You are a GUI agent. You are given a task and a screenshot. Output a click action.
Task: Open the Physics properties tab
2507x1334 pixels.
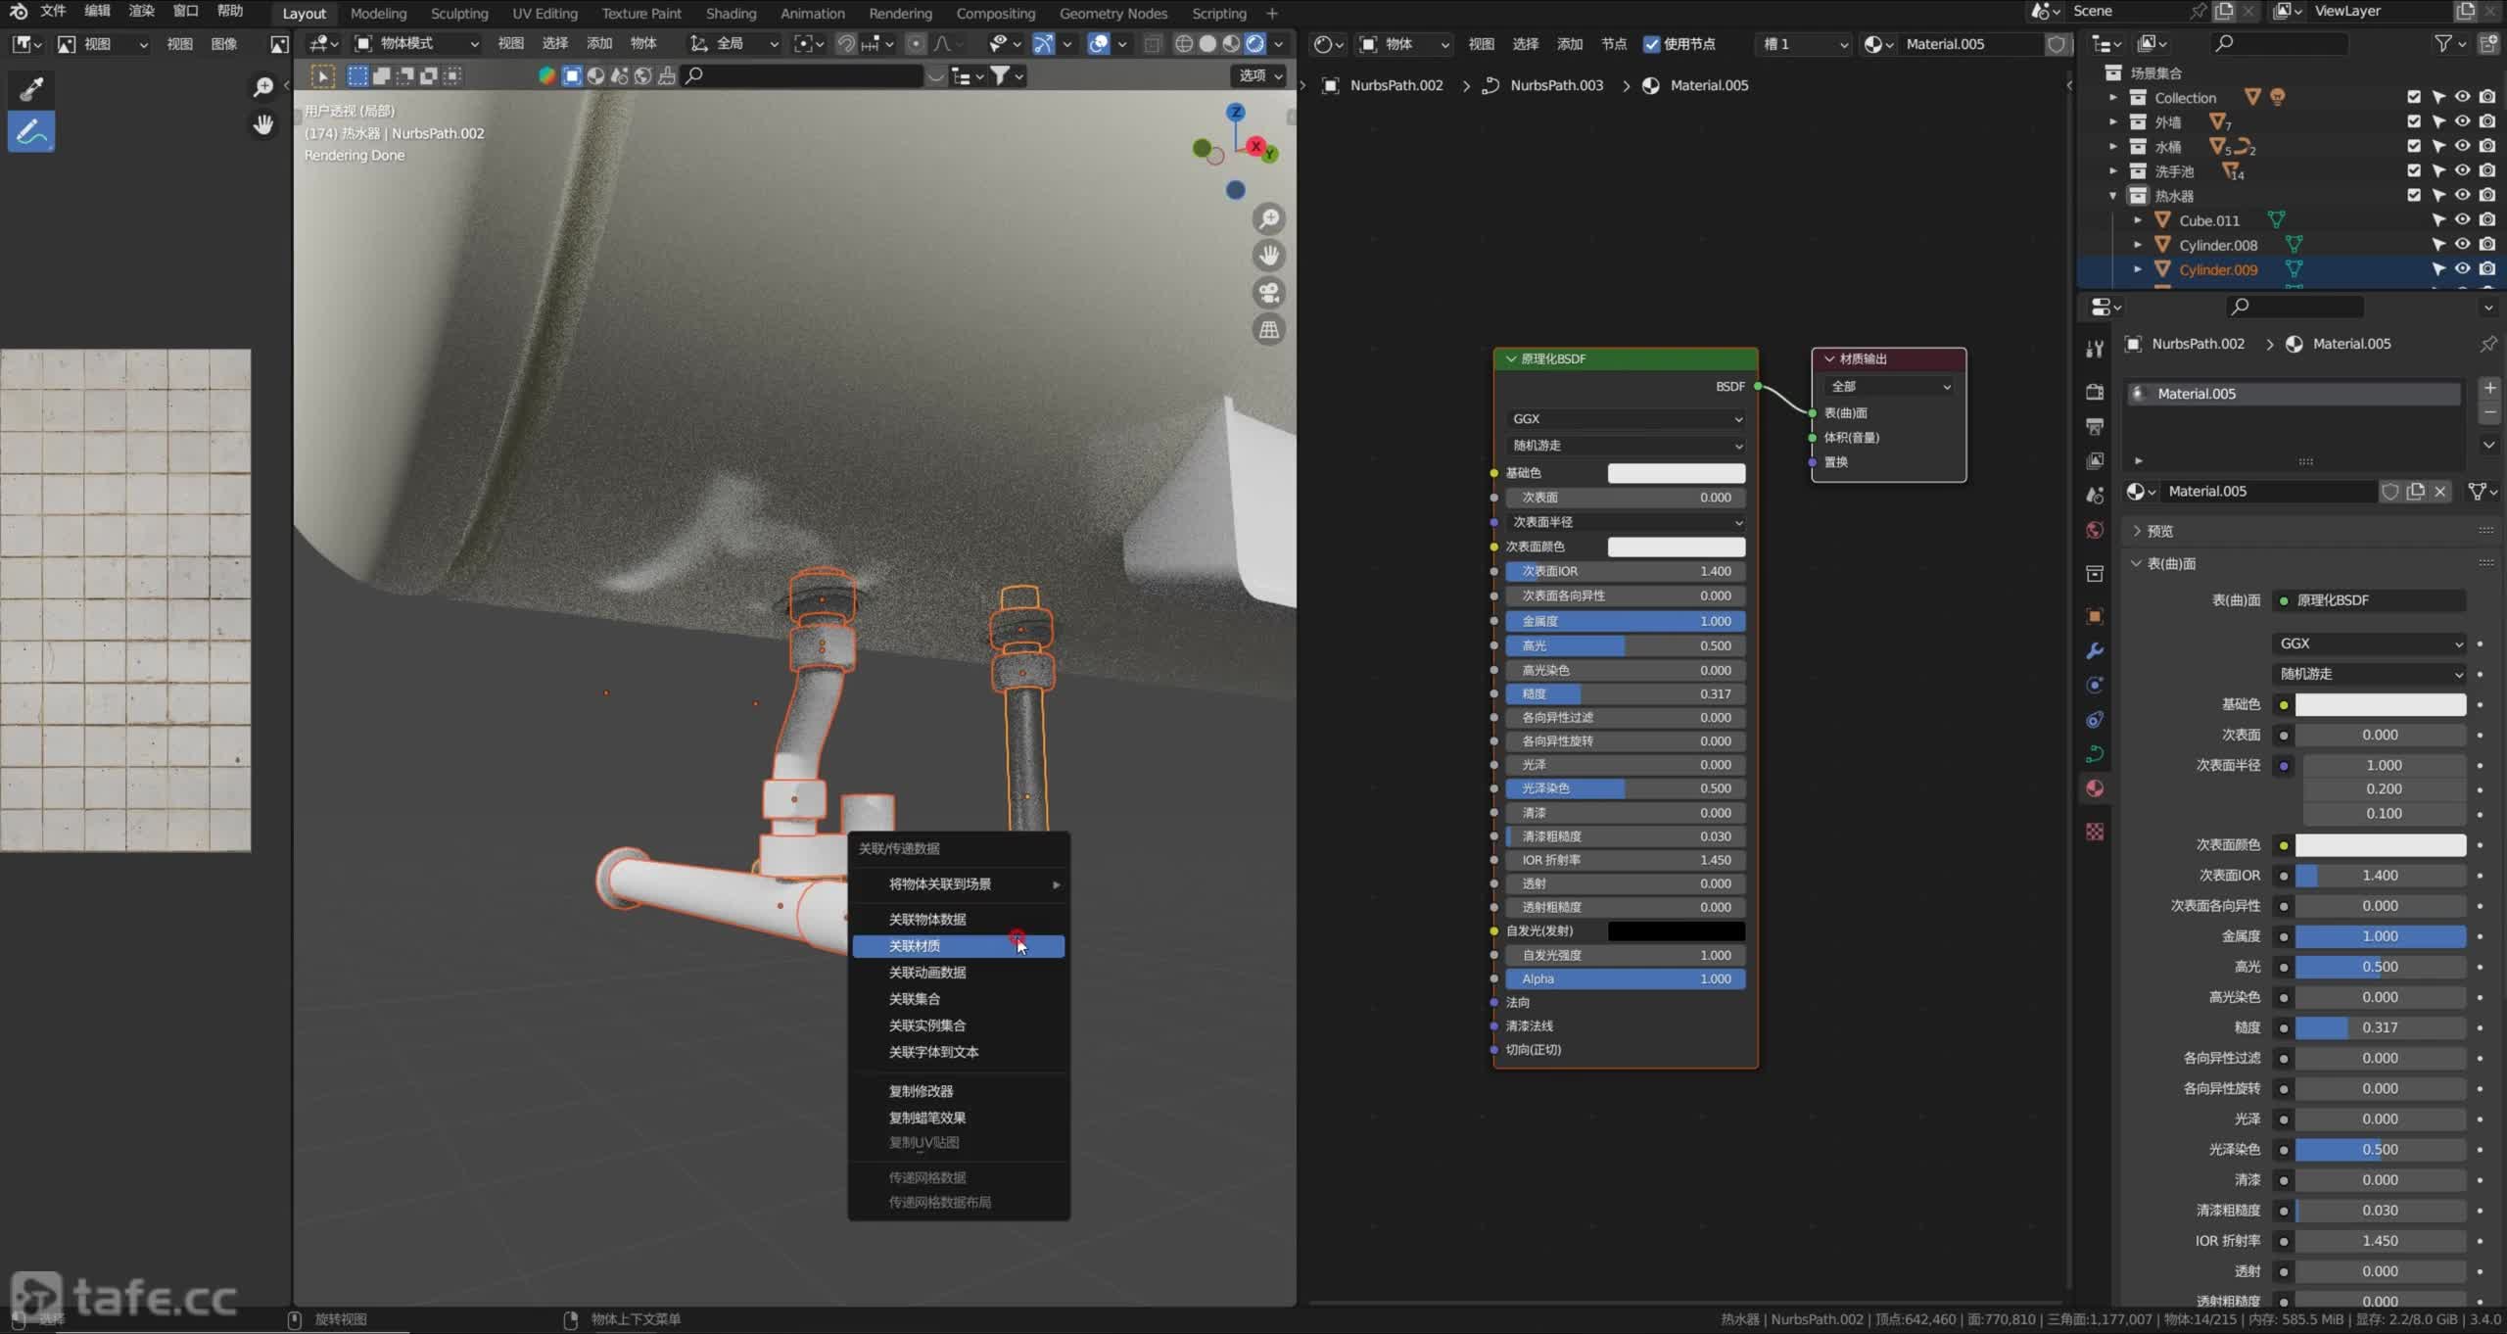[2095, 685]
